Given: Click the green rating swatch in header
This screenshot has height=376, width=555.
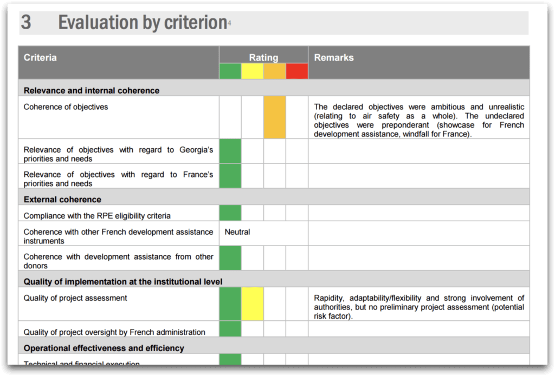Looking at the screenshot, I should pos(230,71).
